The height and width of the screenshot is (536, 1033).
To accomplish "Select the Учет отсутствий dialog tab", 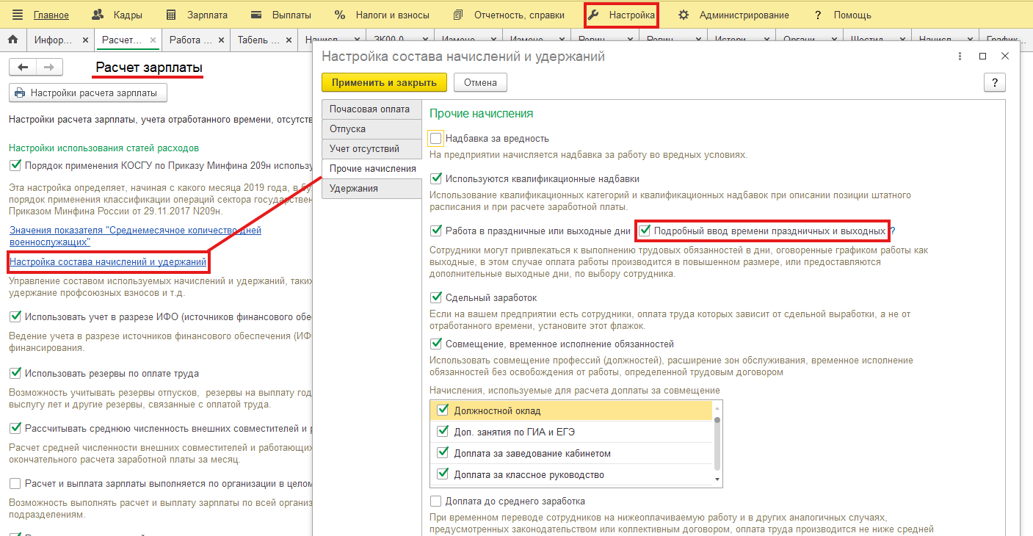I will click(x=371, y=149).
